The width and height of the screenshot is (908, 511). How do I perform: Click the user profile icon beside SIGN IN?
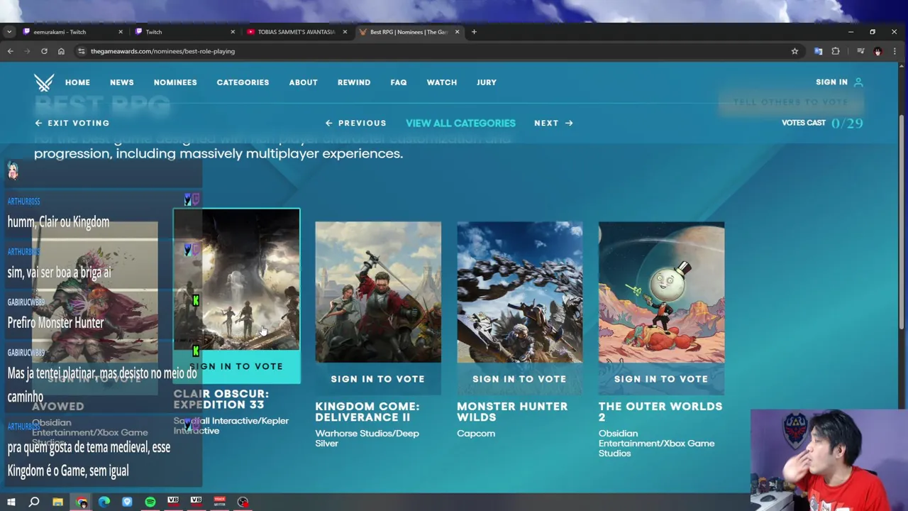[x=858, y=82]
